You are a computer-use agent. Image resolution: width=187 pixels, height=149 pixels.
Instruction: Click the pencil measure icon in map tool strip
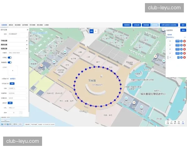click(x=171, y=122)
